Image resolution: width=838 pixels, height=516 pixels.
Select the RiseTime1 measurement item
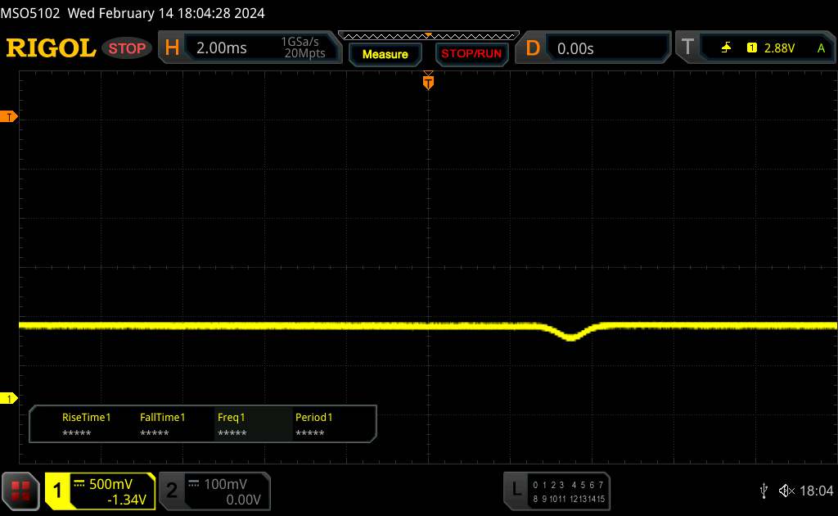[86, 424]
